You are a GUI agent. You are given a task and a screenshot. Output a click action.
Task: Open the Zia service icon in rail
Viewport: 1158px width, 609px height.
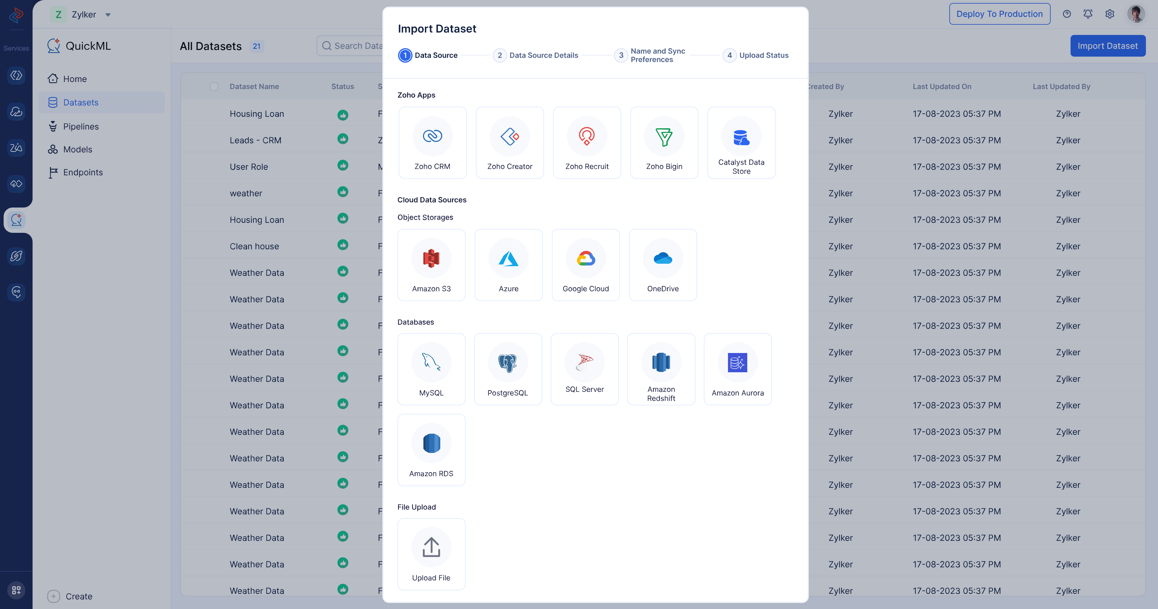pos(16,147)
